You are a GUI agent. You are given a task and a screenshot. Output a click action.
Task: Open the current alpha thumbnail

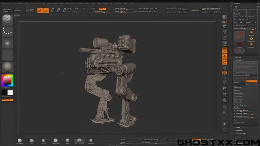click(x=7, y=44)
